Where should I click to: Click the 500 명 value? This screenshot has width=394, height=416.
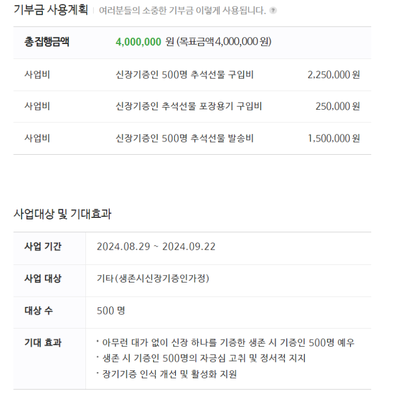111,311
